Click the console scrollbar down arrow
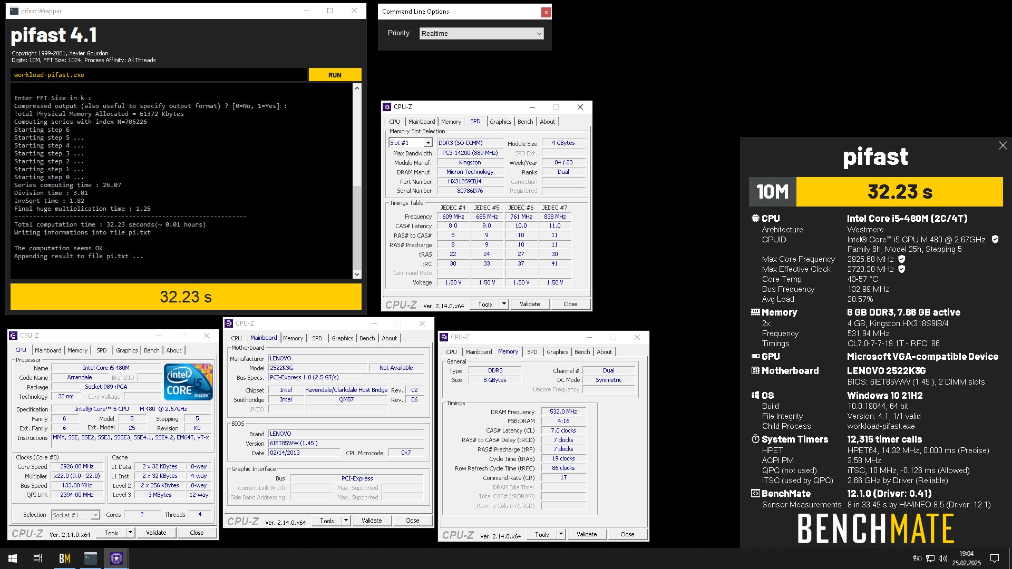This screenshot has width=1012, height=569. [x=357, y=274]
